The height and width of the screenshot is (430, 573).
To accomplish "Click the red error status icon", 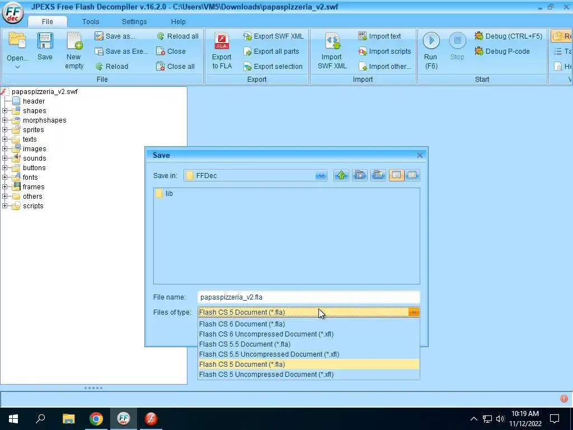I will [564, 399].
